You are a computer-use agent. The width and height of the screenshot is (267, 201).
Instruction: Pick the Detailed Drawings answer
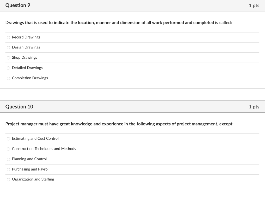(8, 68)
